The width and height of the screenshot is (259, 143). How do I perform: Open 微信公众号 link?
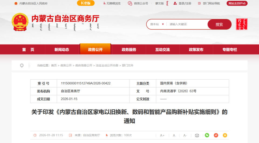[141, 3]
